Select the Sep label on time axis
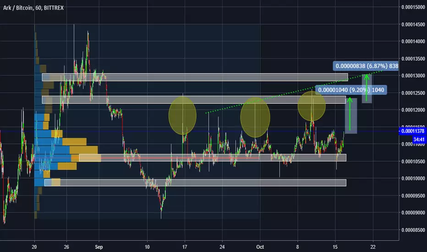Image resolution: width=427 pixels, height=252 pixels. point(99,247)
